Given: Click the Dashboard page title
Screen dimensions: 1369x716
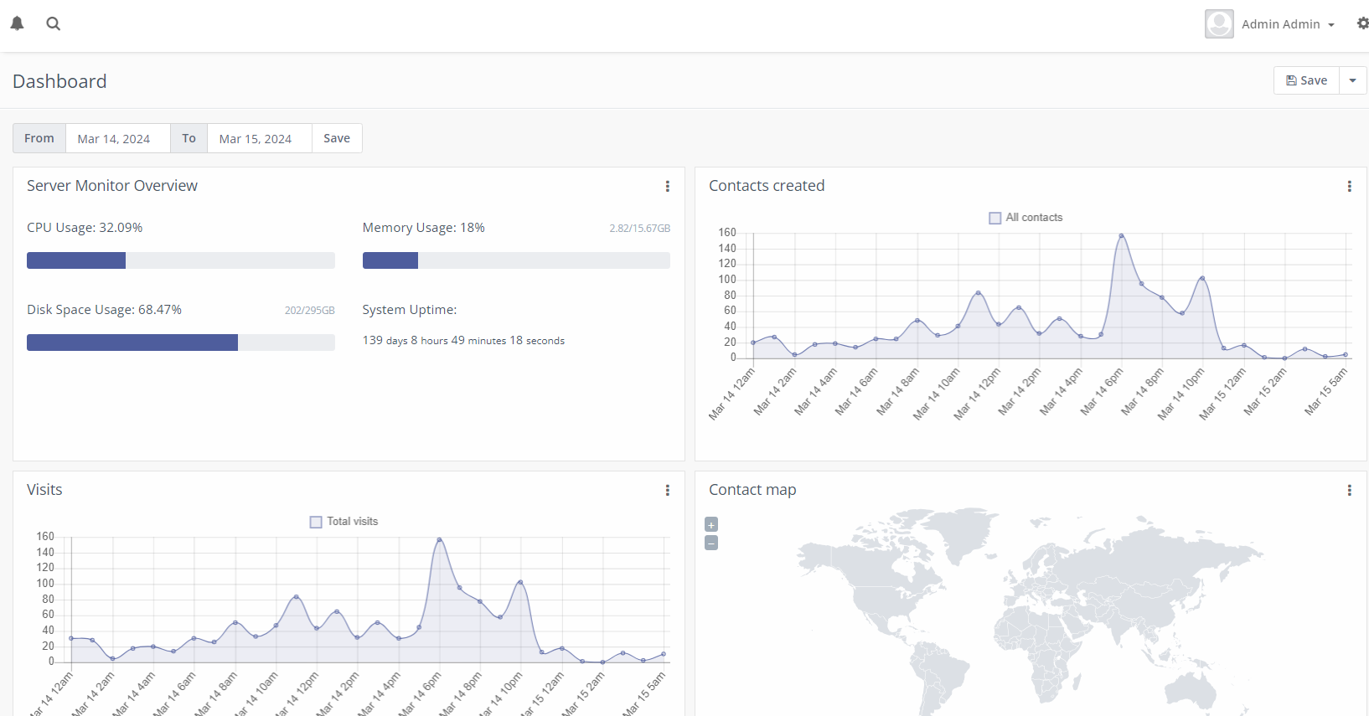Looking at the screenshot, I should click(x=59, y=81).
